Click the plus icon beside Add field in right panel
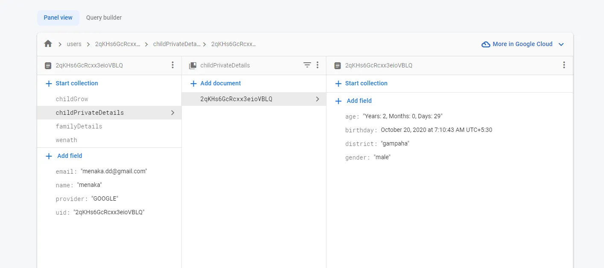Viewport: 604px width, 268px height. (338, 101)
